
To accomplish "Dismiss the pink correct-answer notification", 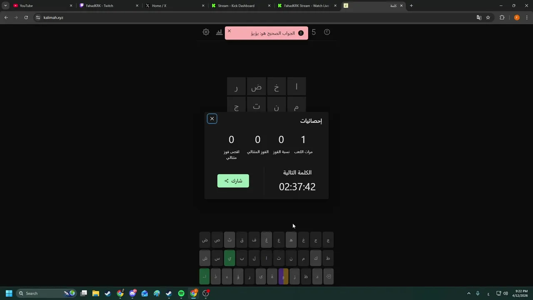I will pos(229,31).
